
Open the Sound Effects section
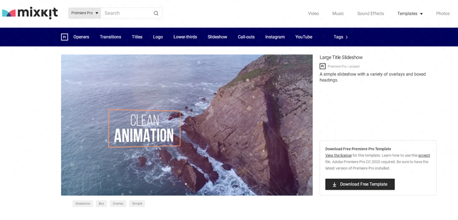371,14
